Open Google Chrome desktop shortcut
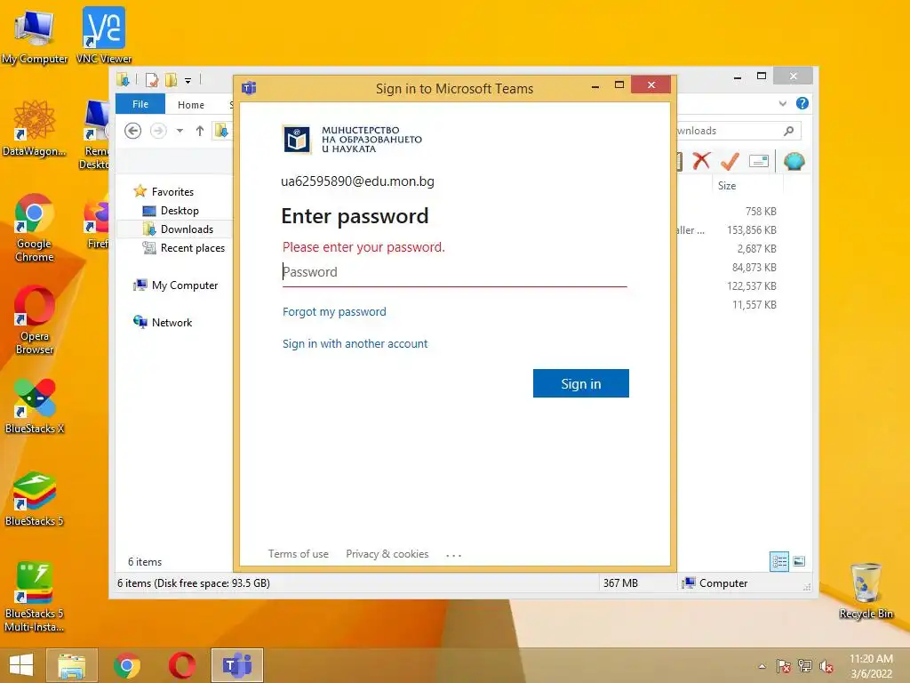The width and height of the screenshot is (910, 683). (x=35, y=228)
